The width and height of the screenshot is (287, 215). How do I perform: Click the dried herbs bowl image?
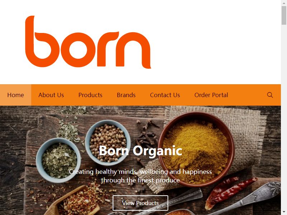[58, 160]
